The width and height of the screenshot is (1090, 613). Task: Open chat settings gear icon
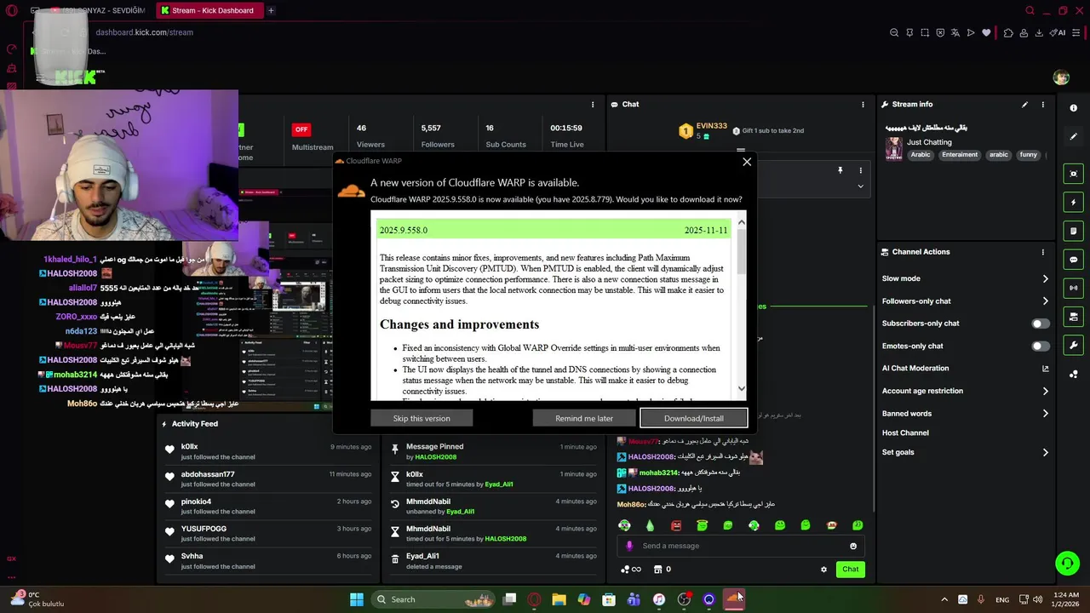click(x=823, y=570)
